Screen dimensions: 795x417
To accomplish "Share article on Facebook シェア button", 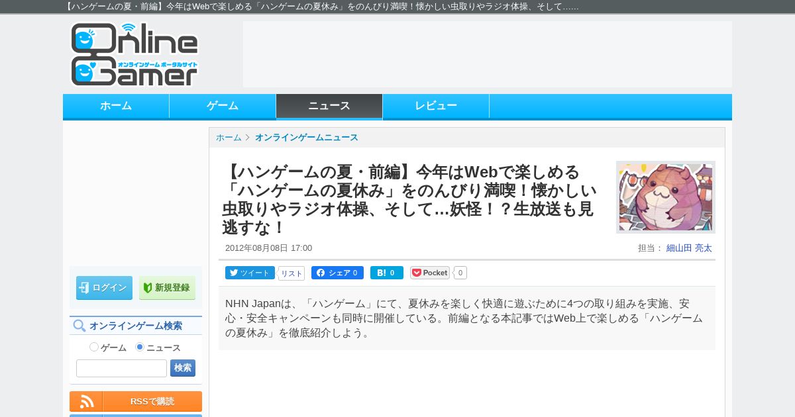I will coord(337,273).
